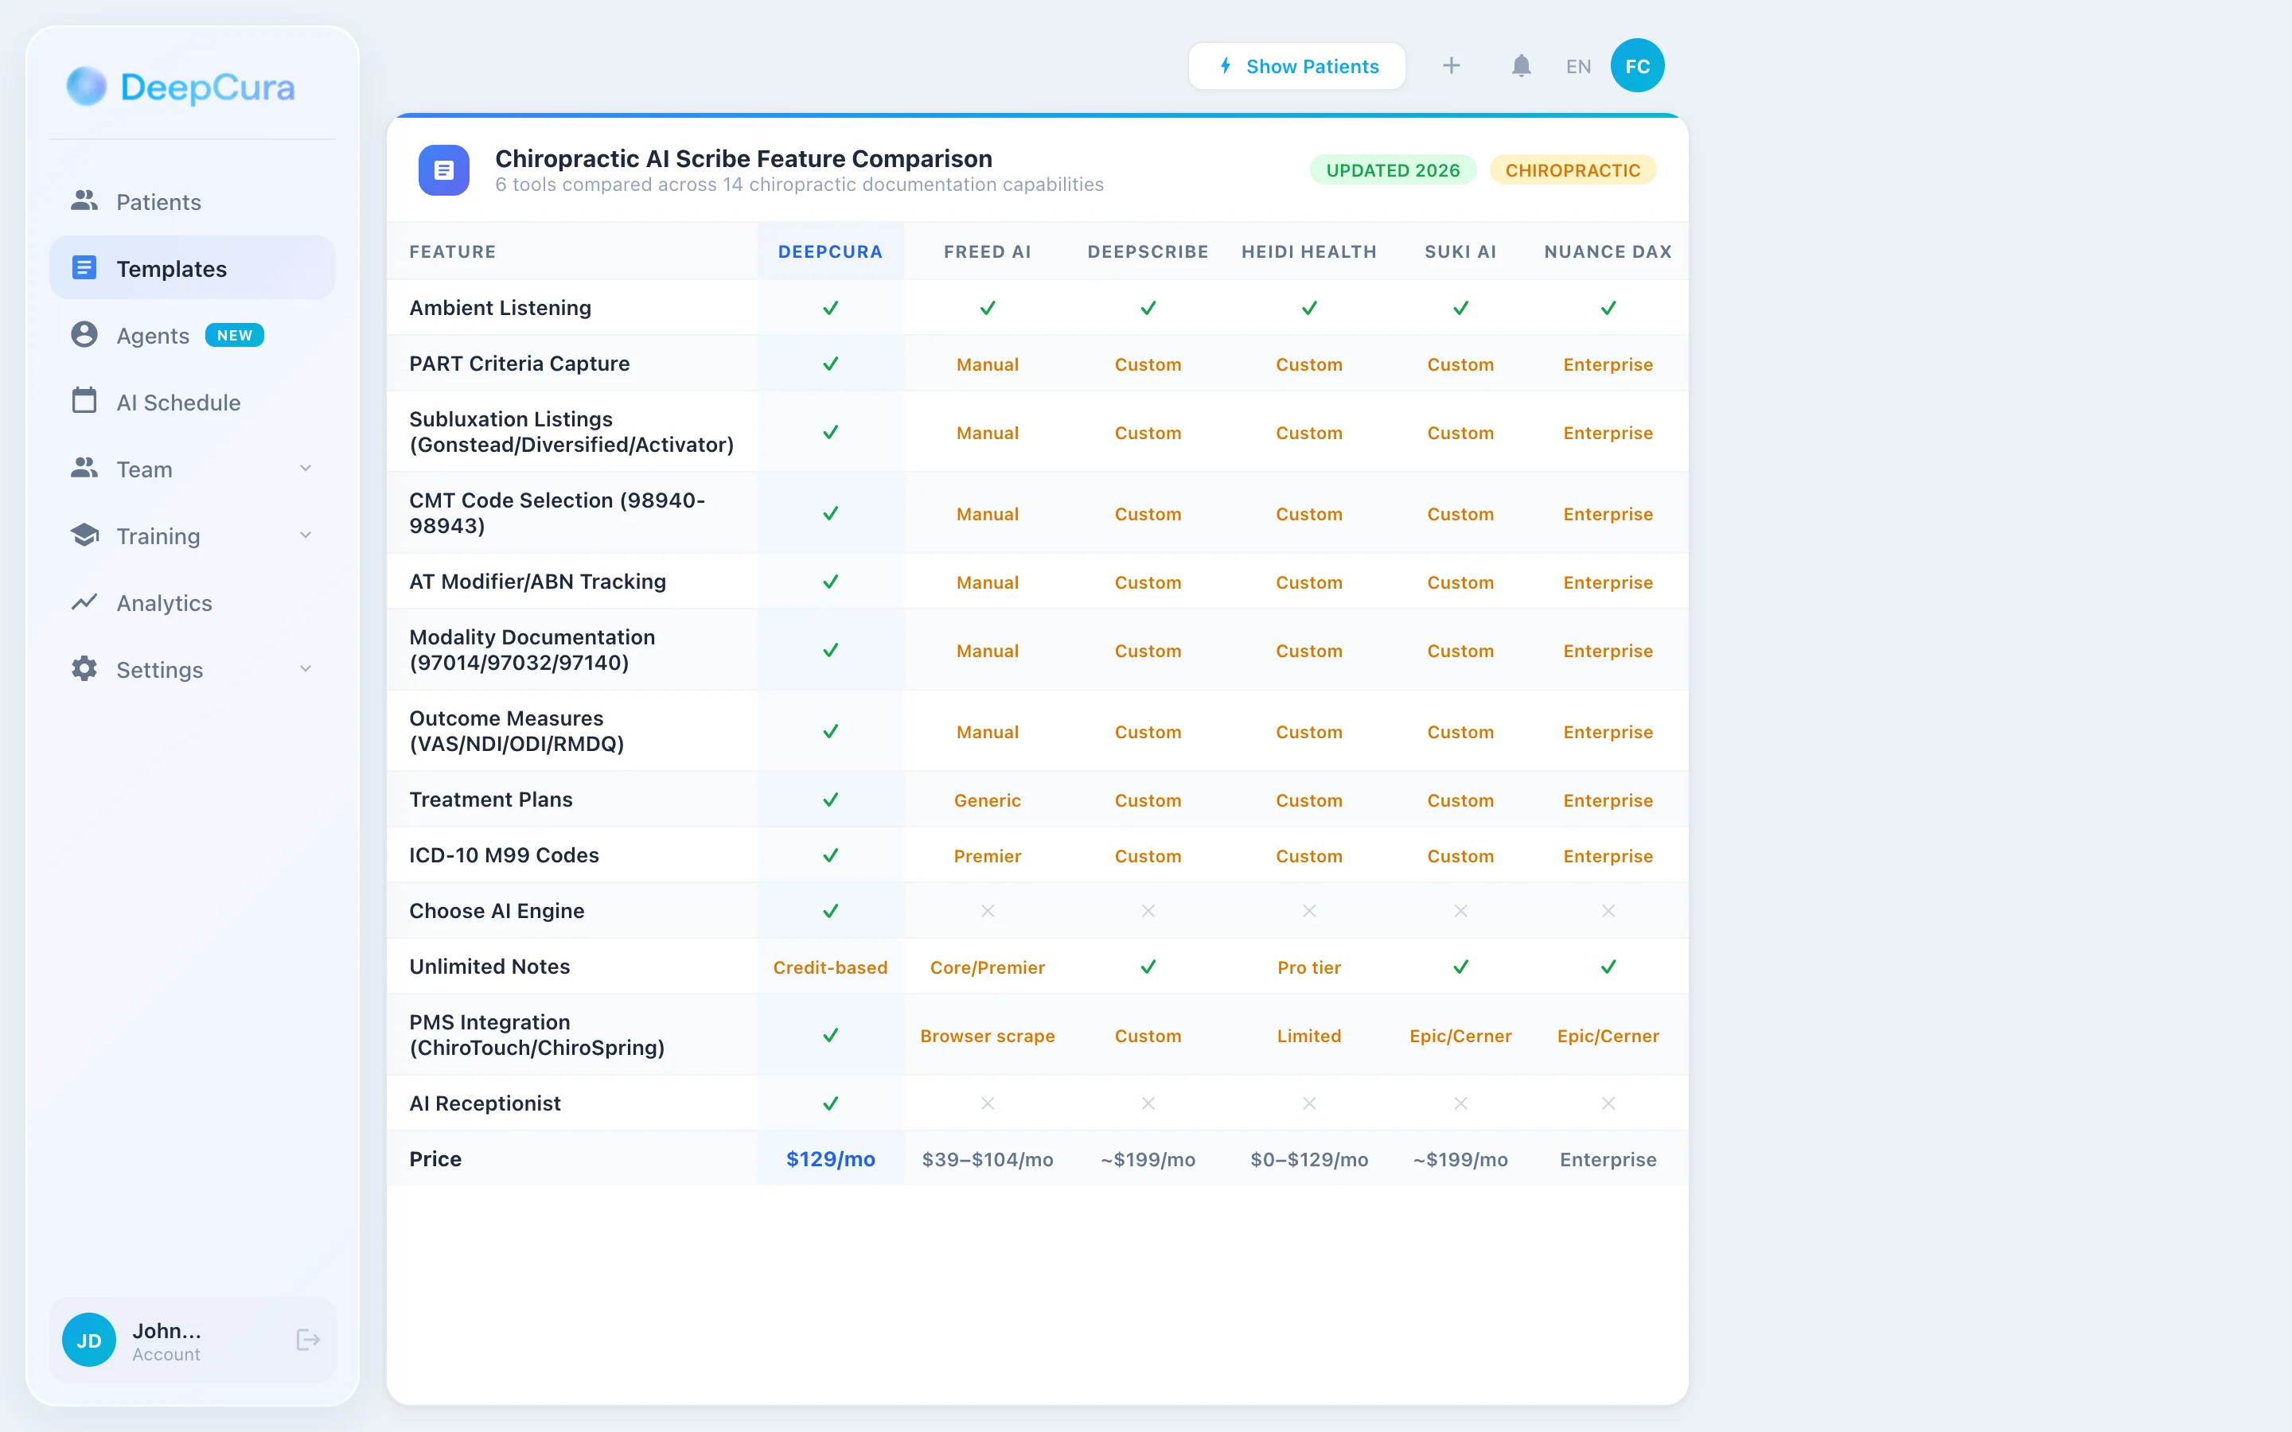Image resolution: width=2292 pixels, height=1432 pixels.
Task: Expand the Settings submenu chevron
Action: click(305, 668)
